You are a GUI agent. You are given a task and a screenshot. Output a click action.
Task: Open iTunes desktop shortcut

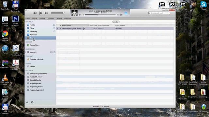tap(5, 49)
